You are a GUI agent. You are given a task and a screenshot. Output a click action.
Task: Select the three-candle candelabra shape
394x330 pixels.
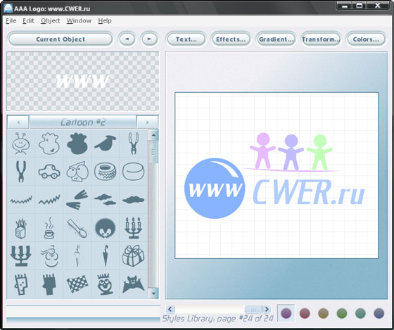point(133,228)
